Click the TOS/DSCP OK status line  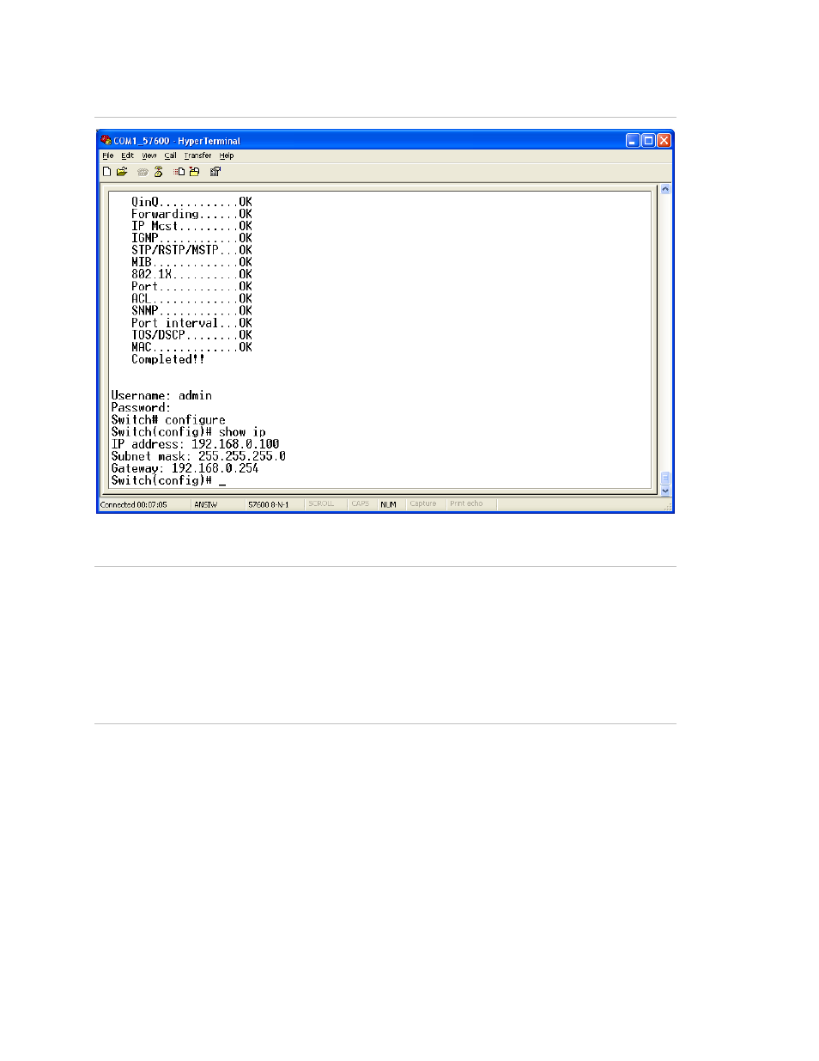pos(191,335)
